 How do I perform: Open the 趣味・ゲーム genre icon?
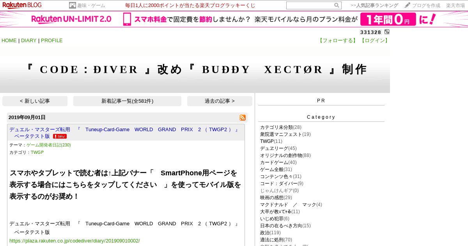click(x=72, y=5)
